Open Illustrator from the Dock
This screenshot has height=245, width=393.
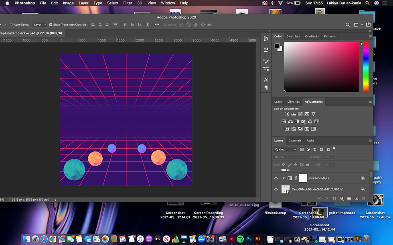click(257, 239)
